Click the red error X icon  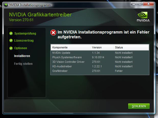coord(53,33)
